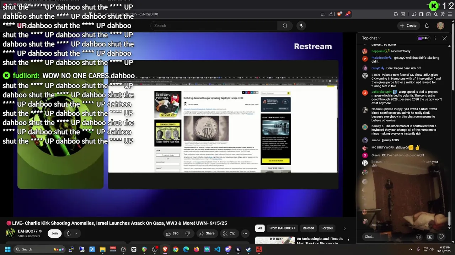Show more filter chips with arrow
The width and height of the screenshot is (455, 255).
coord(344,228)
